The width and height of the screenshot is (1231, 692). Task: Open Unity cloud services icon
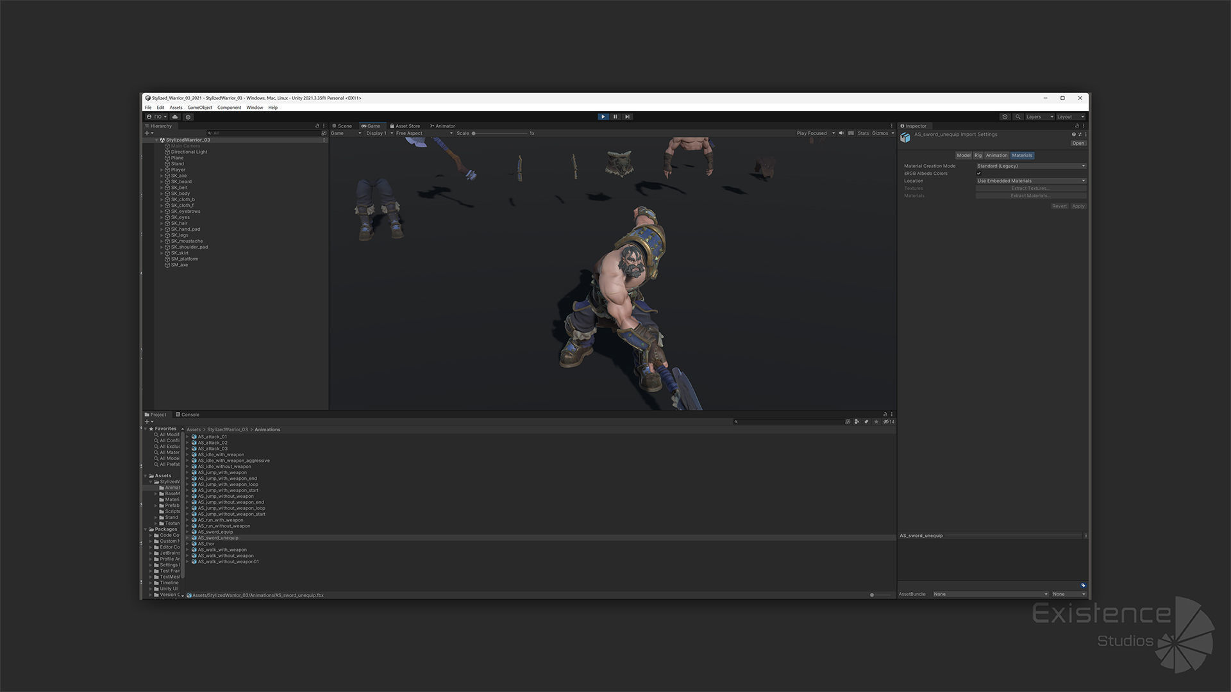(x=174, y=117)
